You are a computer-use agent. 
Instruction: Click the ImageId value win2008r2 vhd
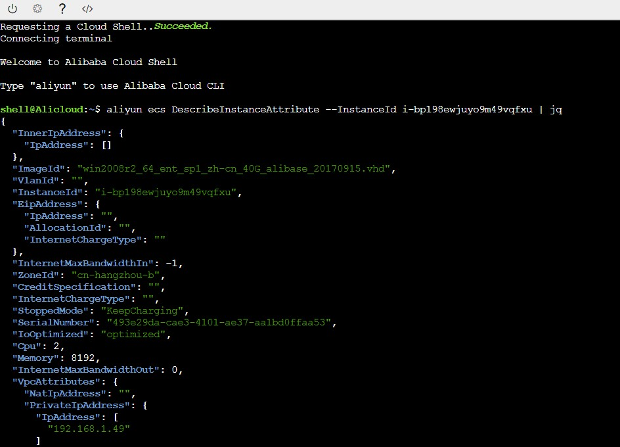(x=234, y=169)
